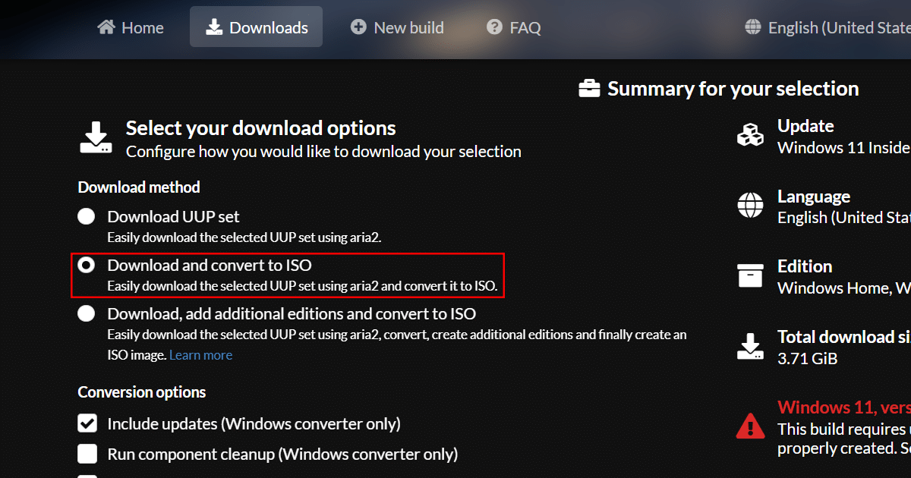Click the Downloads tray icon in navbar
The width and height of the screenshot is (911, 478).
[214, 27]
